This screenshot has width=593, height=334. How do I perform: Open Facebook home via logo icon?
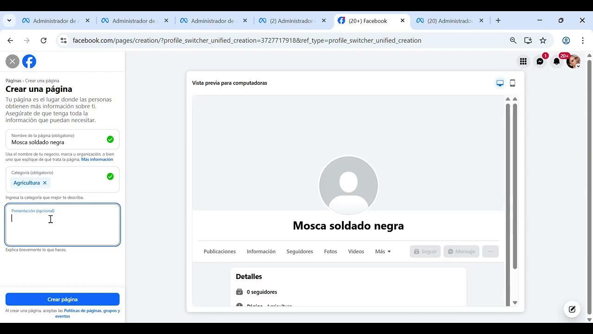[29, 61]
